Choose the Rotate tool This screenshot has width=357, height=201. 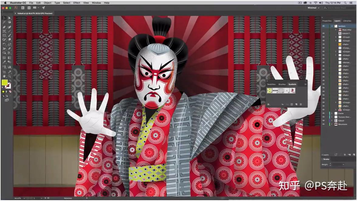[4, 44]
